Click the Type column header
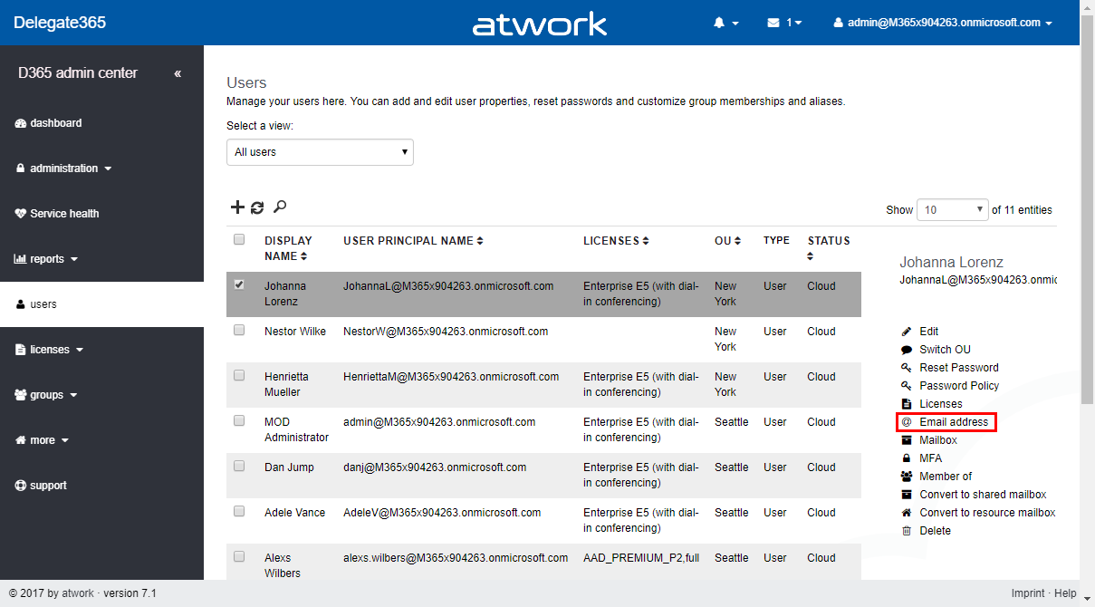The width and height of the screenshot is (1095, 607). tap(776, 241)
